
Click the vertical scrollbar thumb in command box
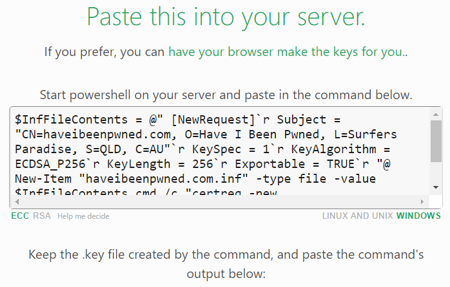click(x=436, y=141)
